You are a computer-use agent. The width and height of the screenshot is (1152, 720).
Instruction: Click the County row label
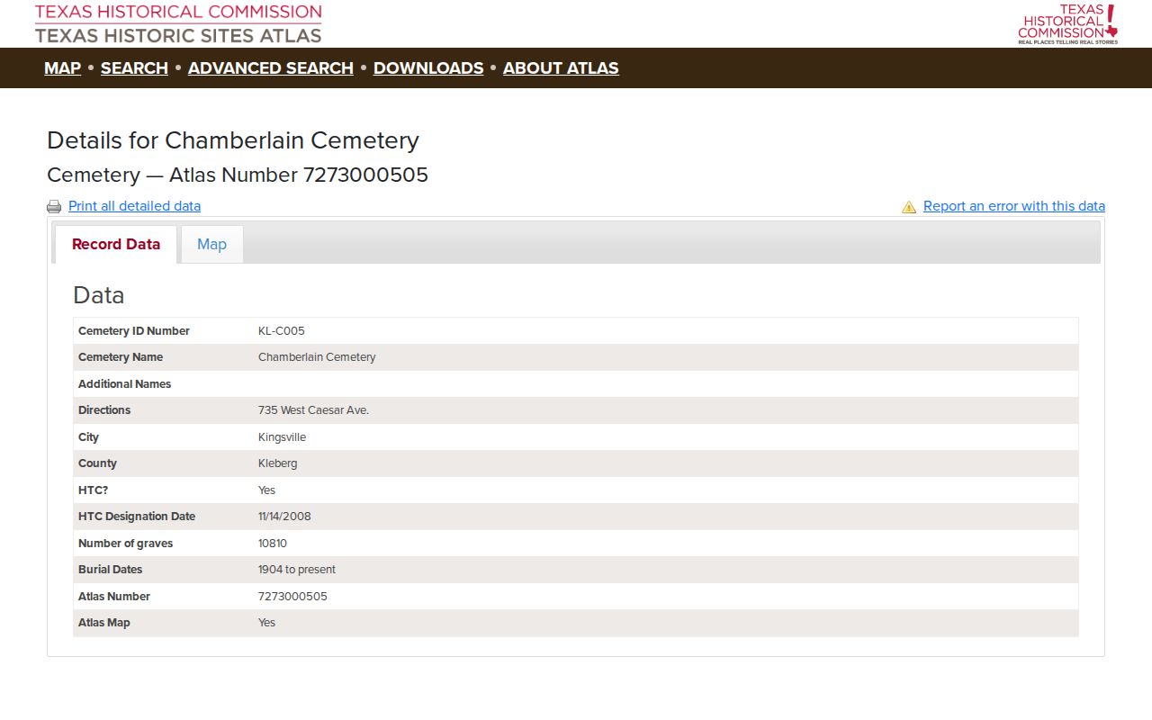(97, 463)
